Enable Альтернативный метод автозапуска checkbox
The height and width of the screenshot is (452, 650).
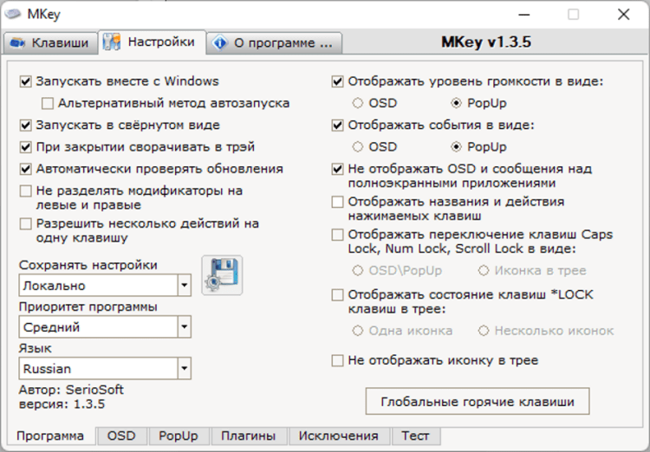coord(48,103)
